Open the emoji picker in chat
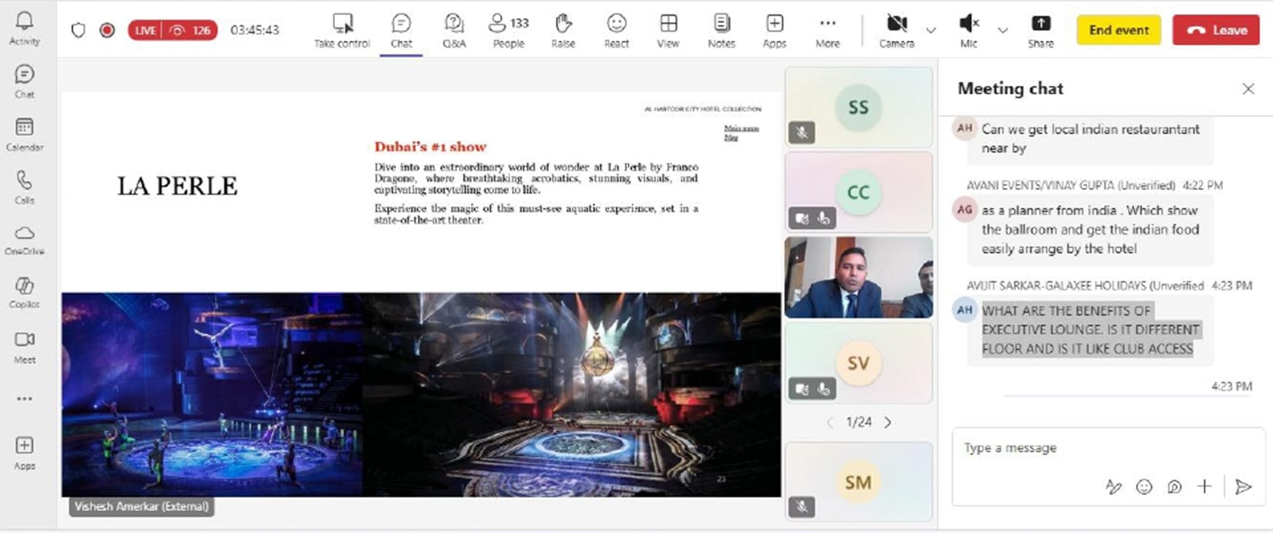1273x533 pixels. click(1144, 486)
